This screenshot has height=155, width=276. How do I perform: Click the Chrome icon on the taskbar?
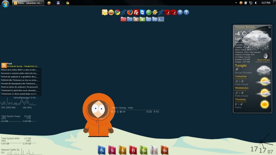coord(68,3)
